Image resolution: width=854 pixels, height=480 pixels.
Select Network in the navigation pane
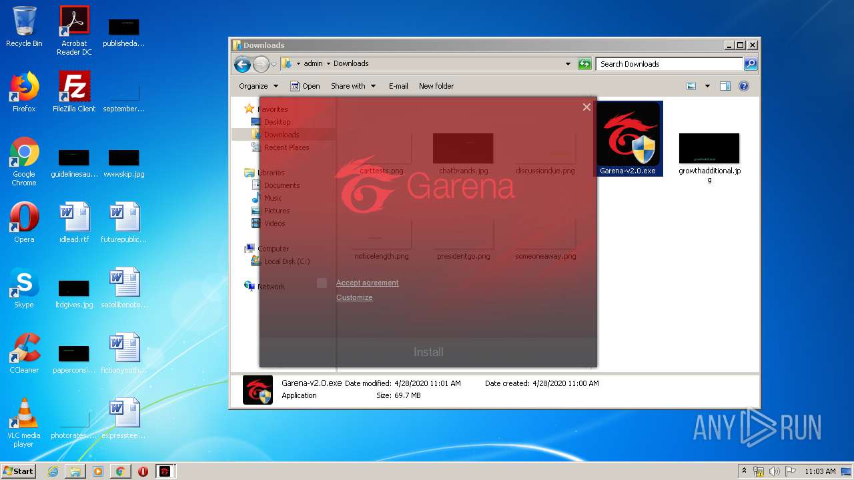271,287
